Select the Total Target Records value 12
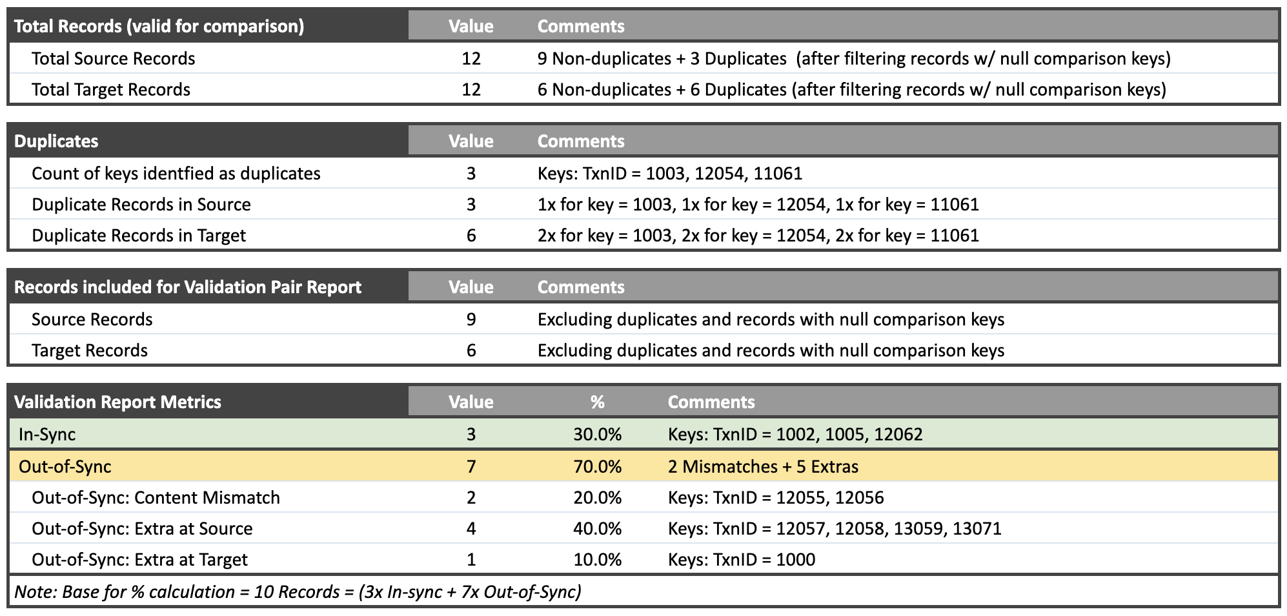The image size is (1287, 616). [472, 89]
